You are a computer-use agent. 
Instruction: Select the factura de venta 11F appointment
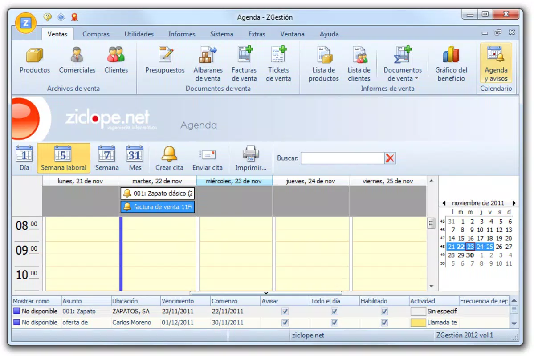157,206
